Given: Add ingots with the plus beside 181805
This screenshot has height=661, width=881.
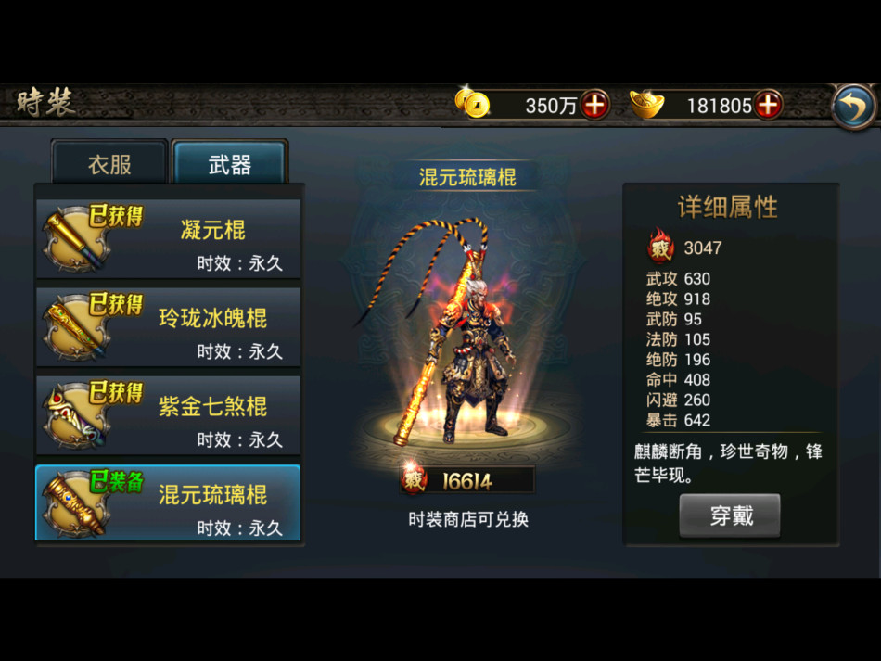Looking at the screenshot, I should coord(768,105).
